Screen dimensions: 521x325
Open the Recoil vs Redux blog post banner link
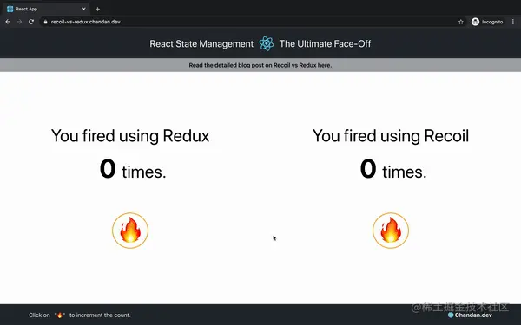[x=260, y=65]
